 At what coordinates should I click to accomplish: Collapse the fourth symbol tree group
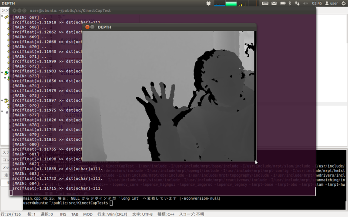[2, 101]
